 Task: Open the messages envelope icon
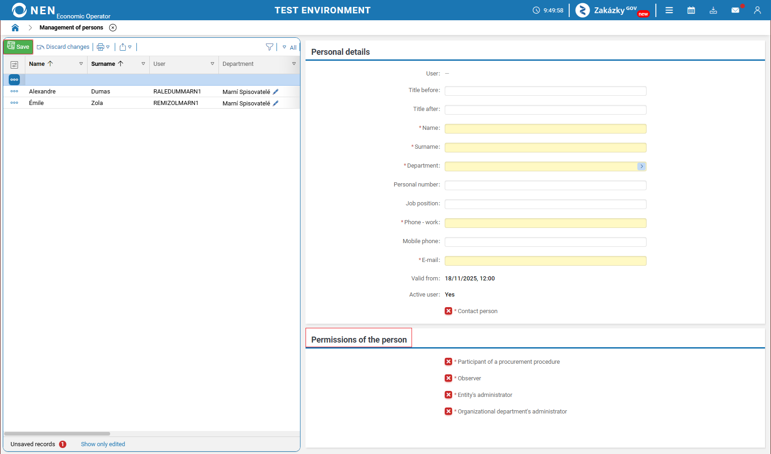click(x=736, y=10)
